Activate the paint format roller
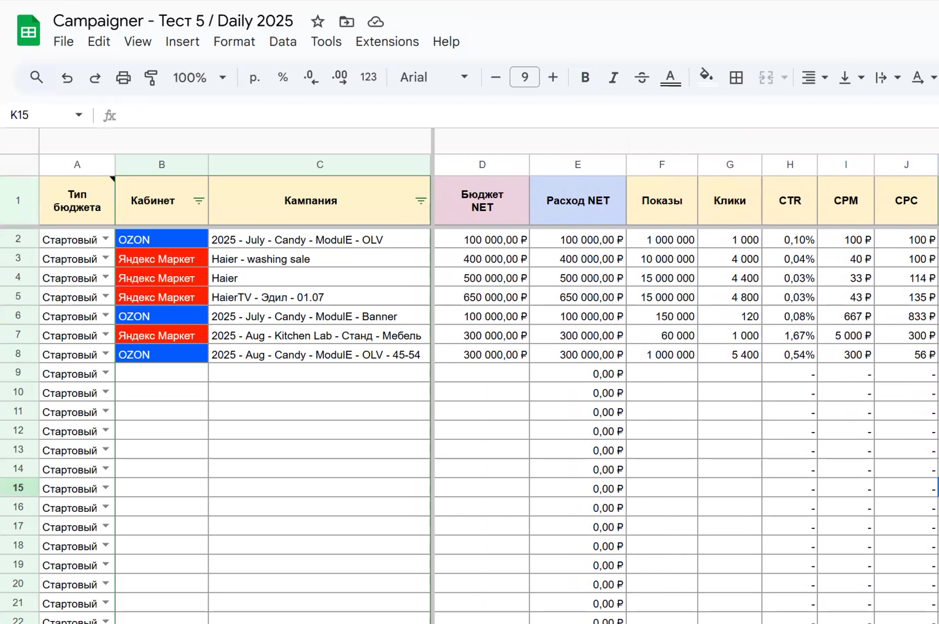 (x=151, y=77)
